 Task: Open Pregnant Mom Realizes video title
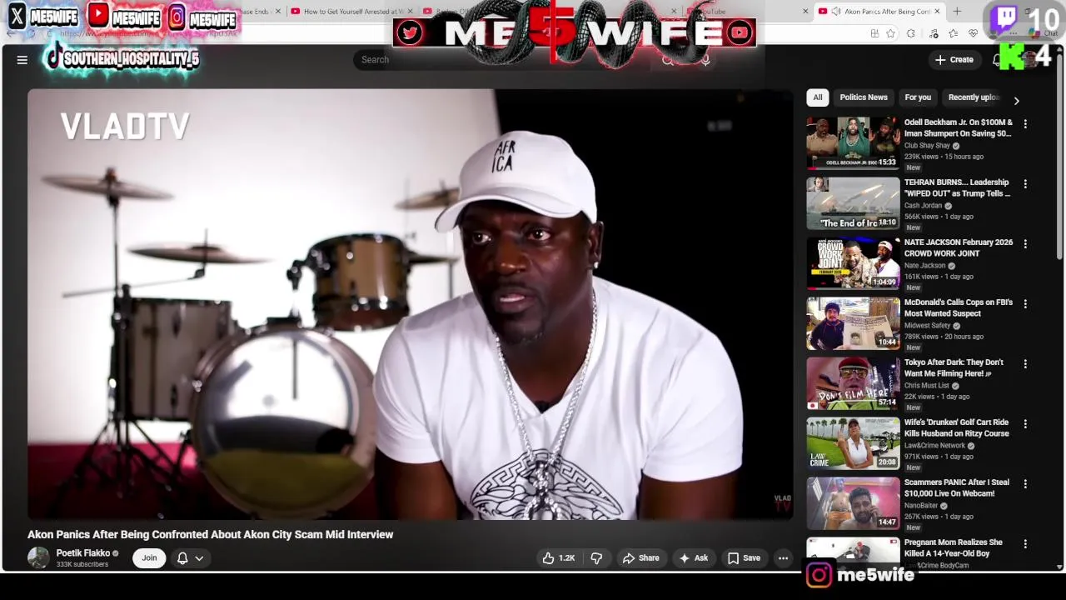(954, 547)
